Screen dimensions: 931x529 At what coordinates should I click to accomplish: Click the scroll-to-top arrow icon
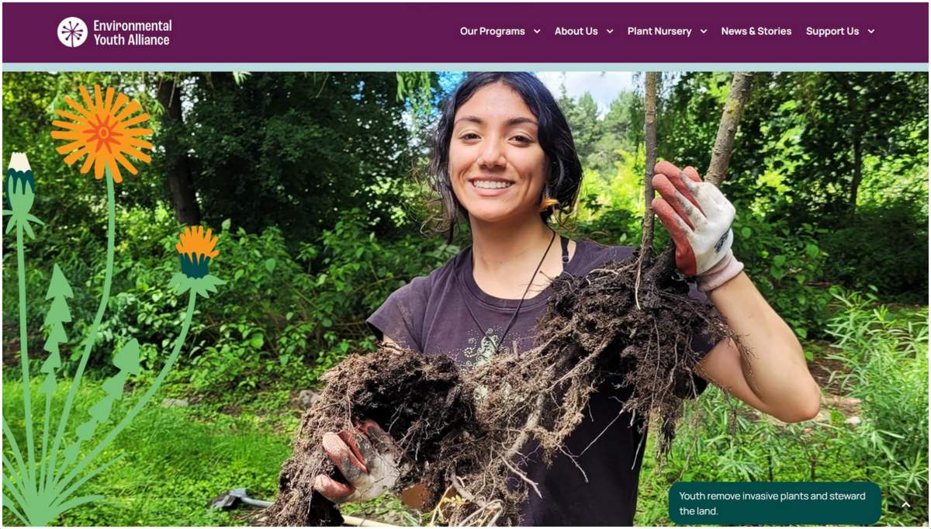pos(905,505)
